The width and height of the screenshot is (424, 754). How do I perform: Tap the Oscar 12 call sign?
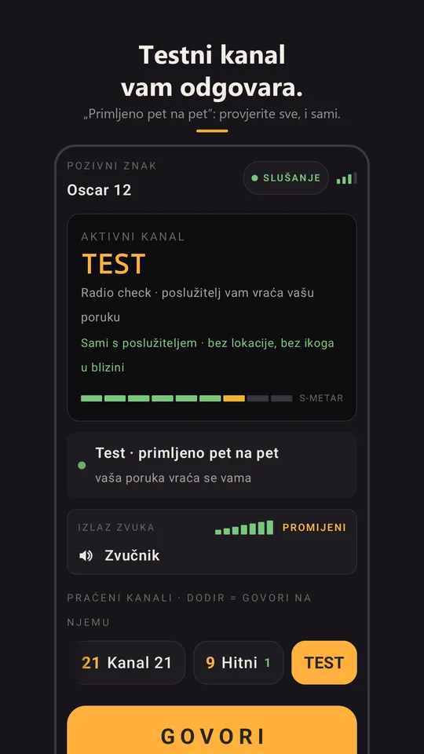coord(99,190)
